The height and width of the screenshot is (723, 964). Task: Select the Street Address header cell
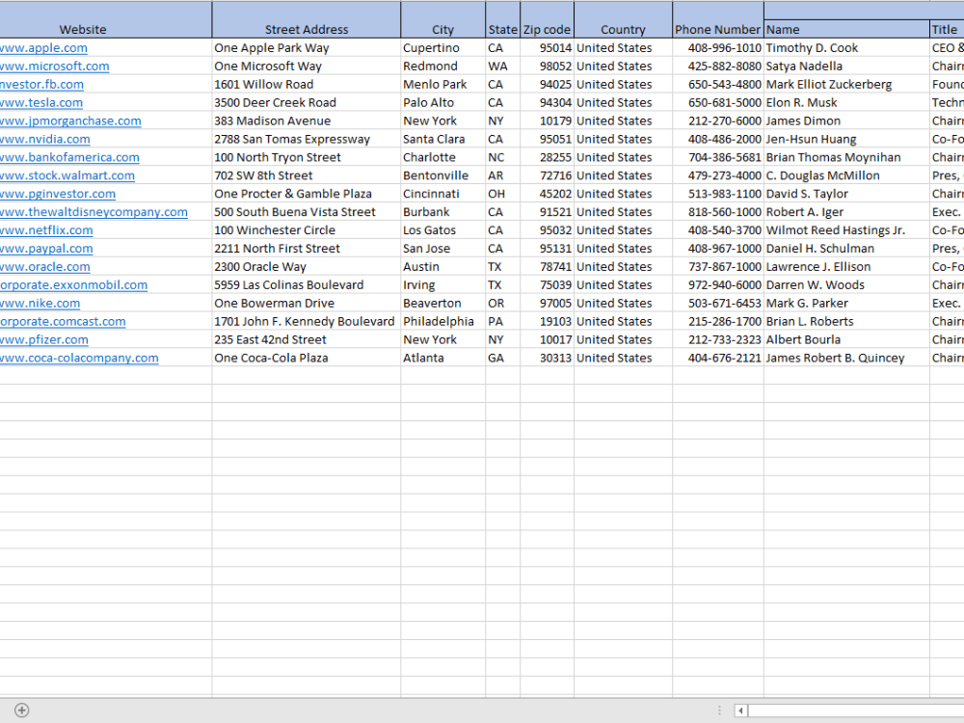pos(307,20)
